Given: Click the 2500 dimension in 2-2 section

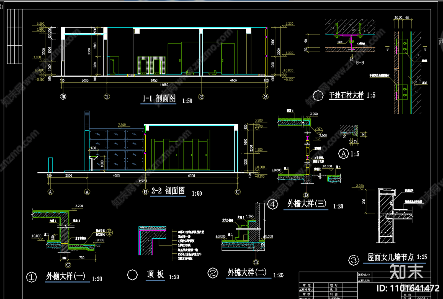Looking at the screenshot, I should [x=69, y=176].
